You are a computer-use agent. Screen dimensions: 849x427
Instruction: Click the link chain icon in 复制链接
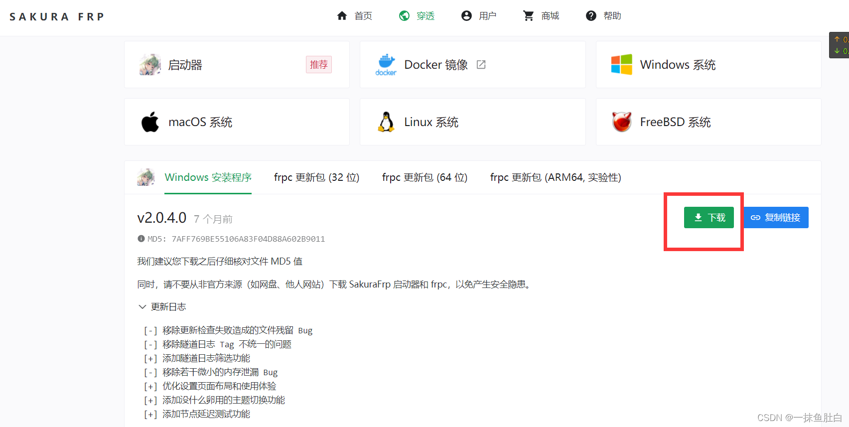point(756,218)
